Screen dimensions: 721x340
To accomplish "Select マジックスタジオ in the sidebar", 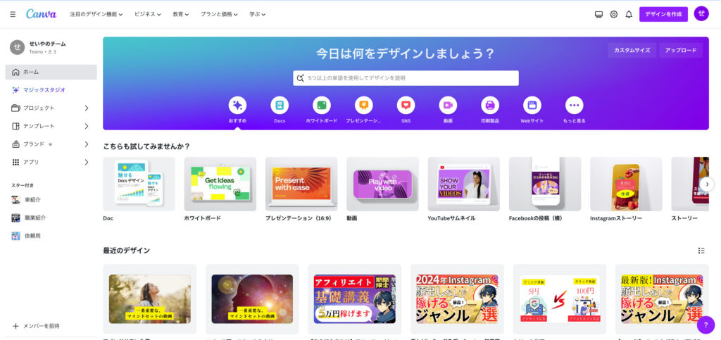I will (45, 90).
